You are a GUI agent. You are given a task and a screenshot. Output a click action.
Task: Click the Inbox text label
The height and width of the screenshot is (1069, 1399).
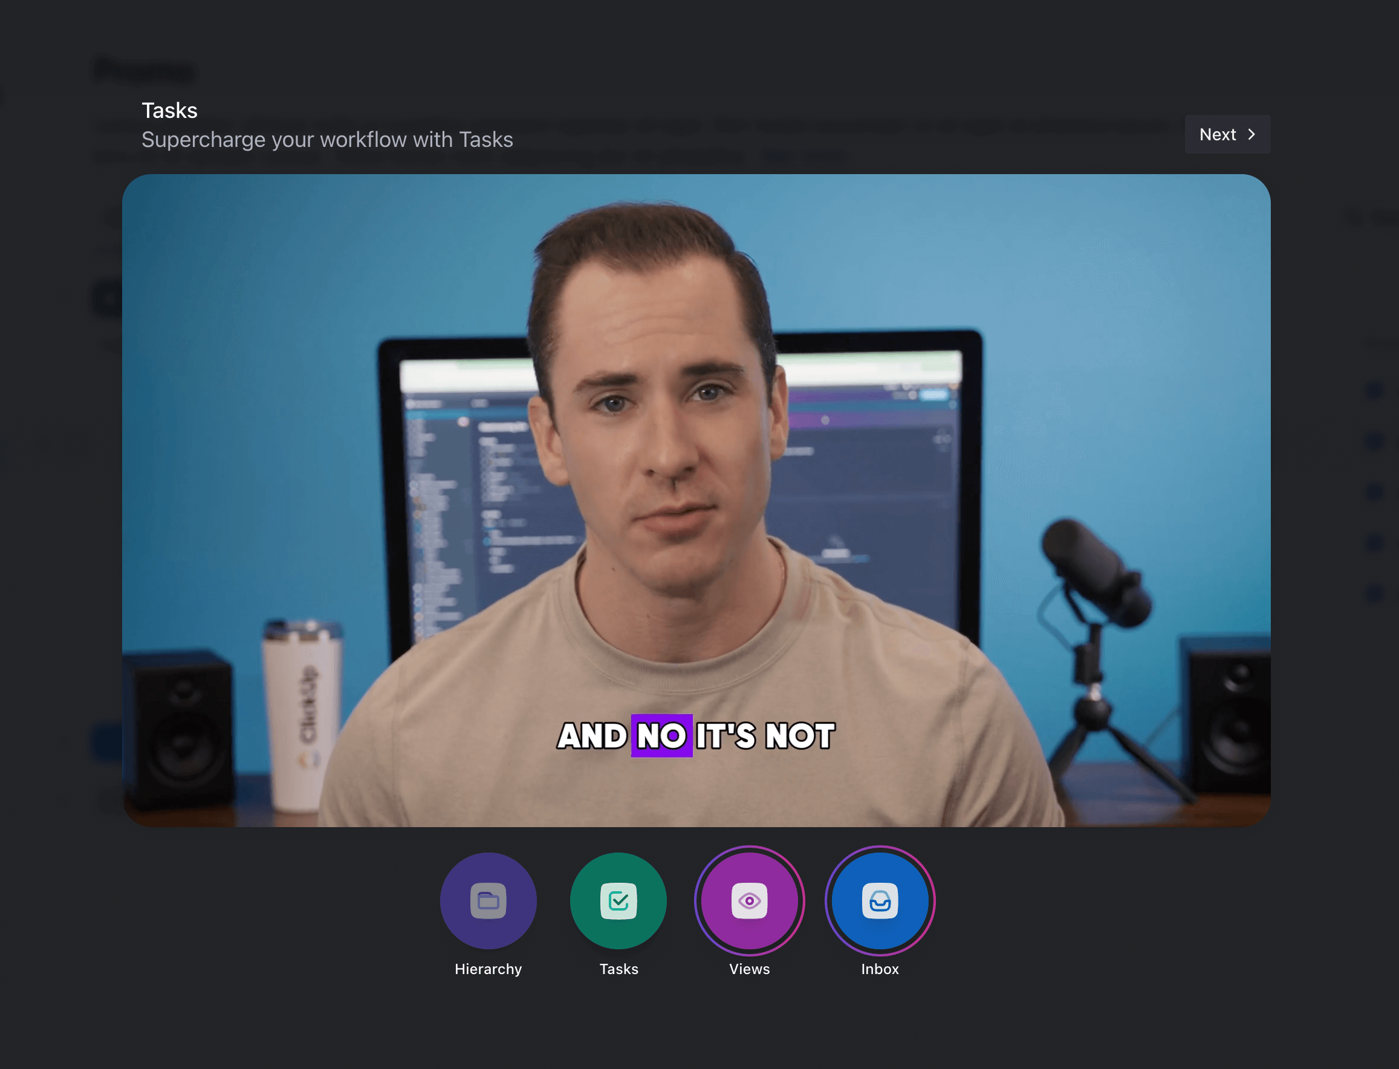tap(879, 969)
